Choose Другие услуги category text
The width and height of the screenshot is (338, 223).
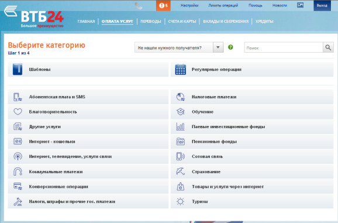tap(45, 126)
